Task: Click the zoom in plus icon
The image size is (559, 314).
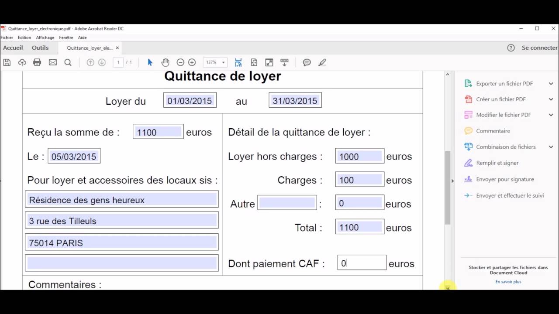Action: (192, 62)
